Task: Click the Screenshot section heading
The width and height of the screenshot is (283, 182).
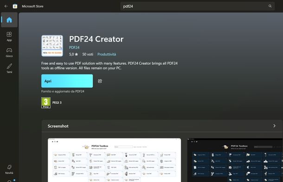Action: tap(58, 126)
